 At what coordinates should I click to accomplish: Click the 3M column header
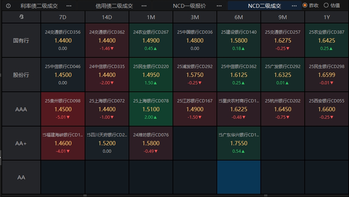(x=195, y=17)
